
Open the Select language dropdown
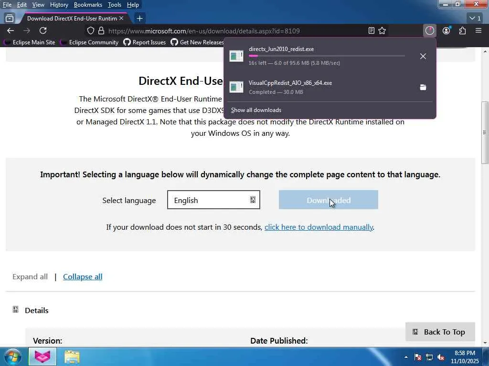(x=213, y=200)
